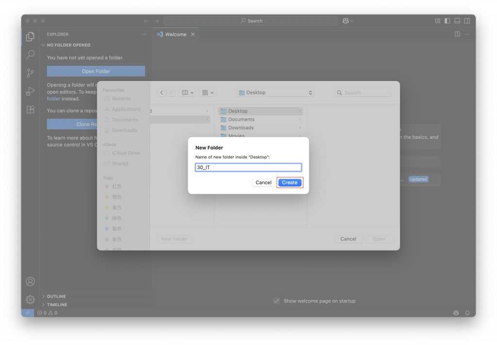Click the Updated badge on Welcome page
This screenshot has width=497, height=345.
click(x=418, y=179)
